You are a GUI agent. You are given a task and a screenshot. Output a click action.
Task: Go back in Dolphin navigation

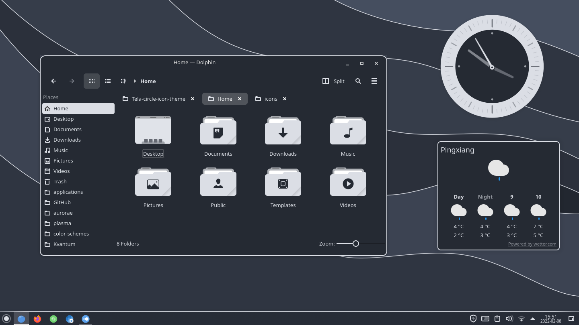click(53, 81)
